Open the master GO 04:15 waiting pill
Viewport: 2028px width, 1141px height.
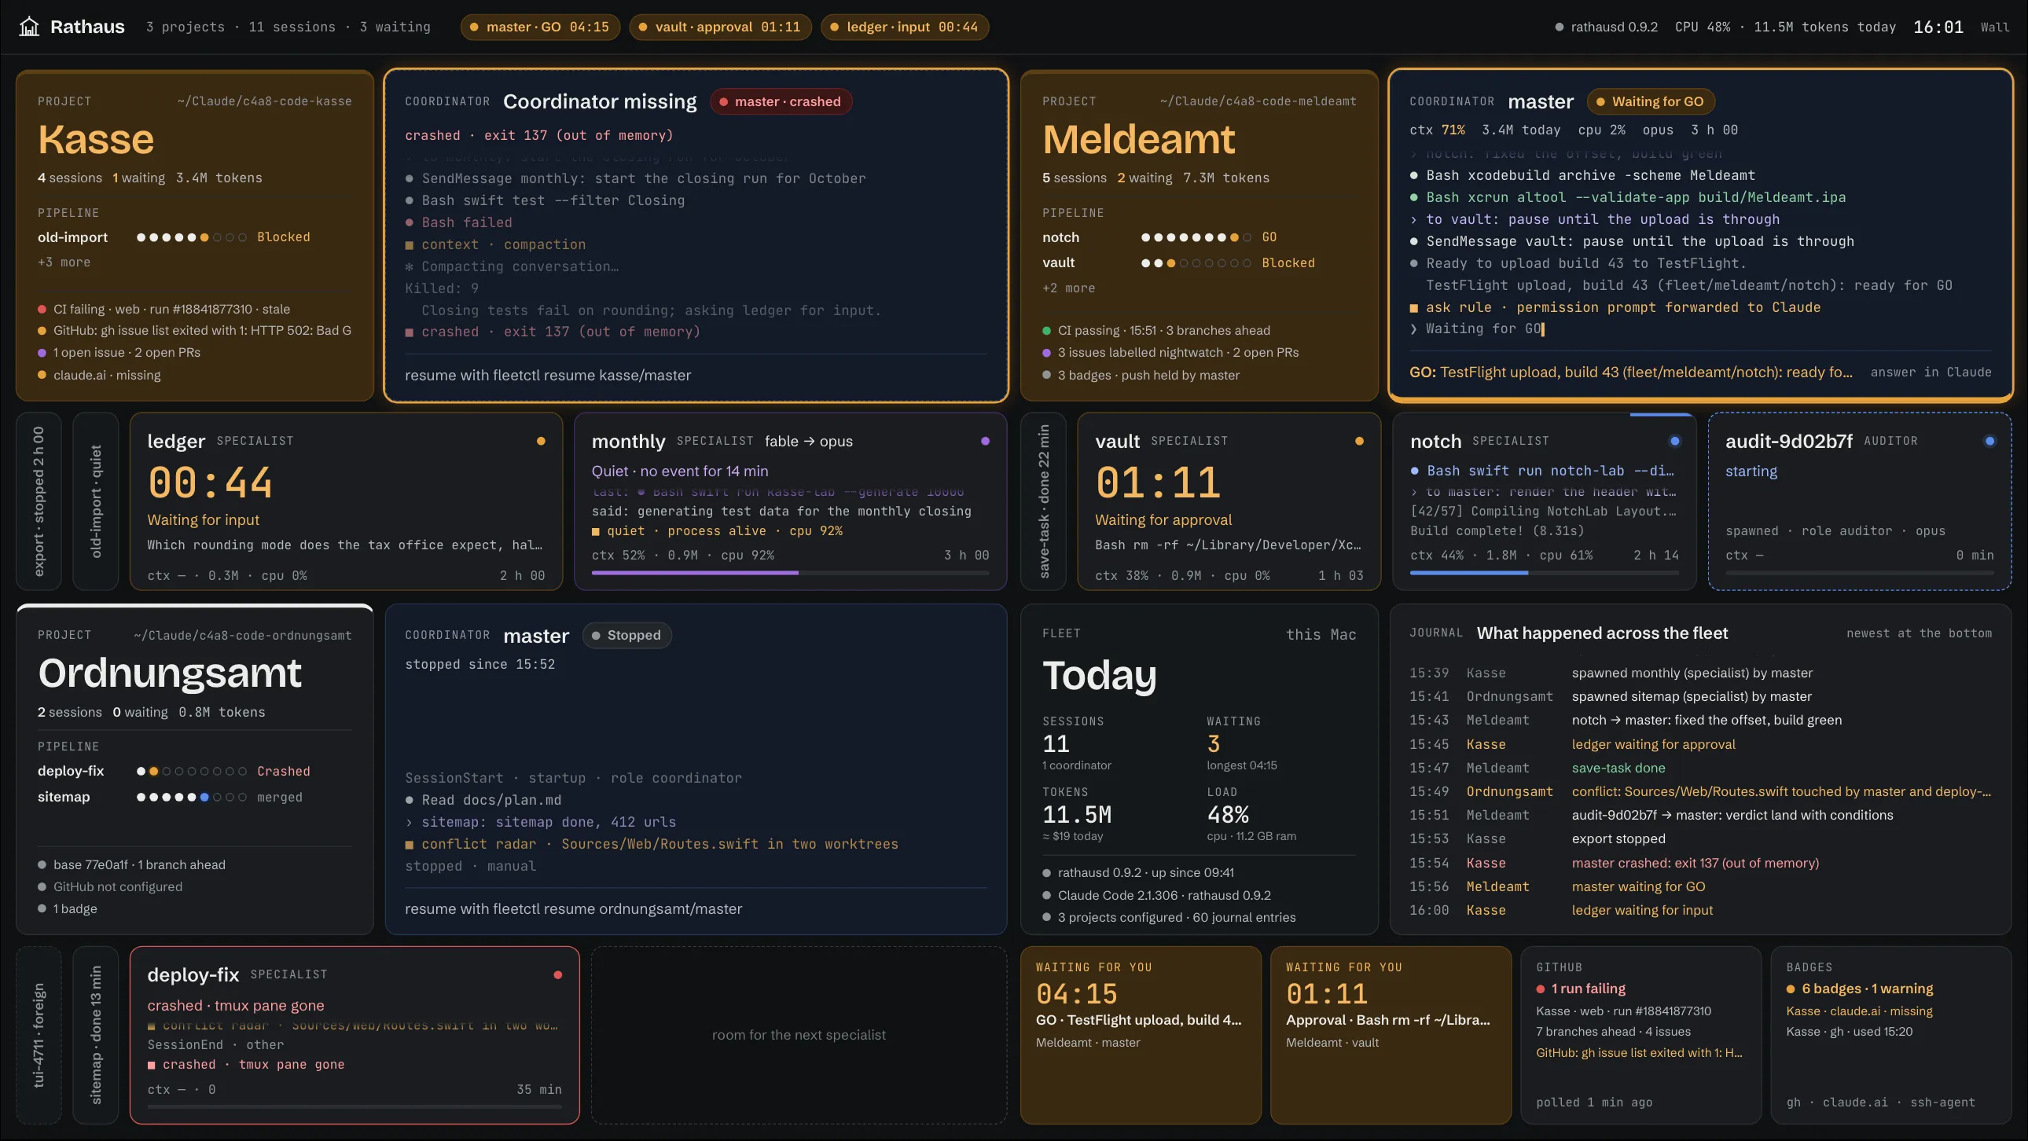(540, 27)
